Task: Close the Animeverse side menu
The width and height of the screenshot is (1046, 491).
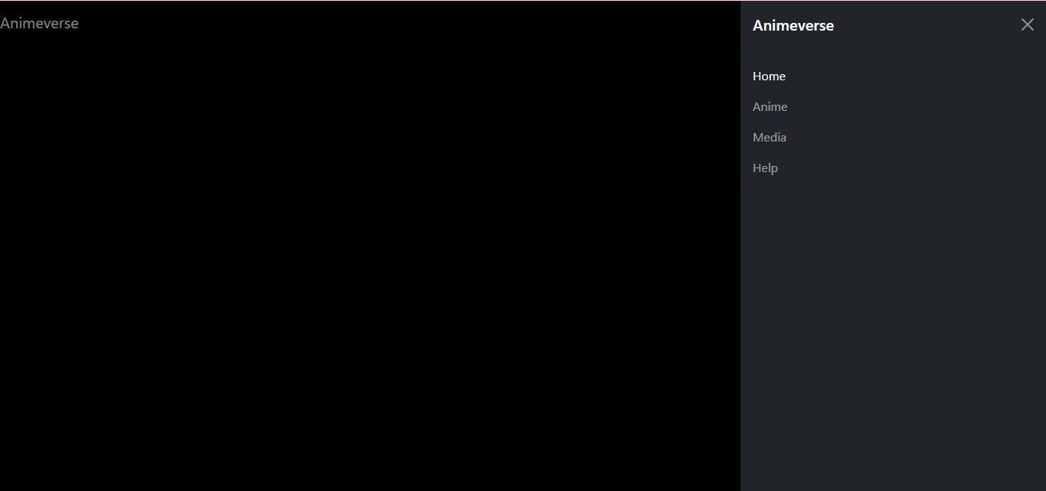Action: pos(1028,24)
